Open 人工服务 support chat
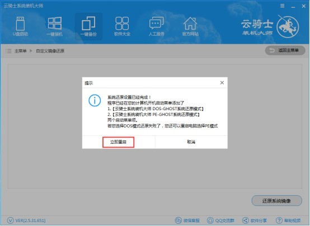 click(156, 26)
